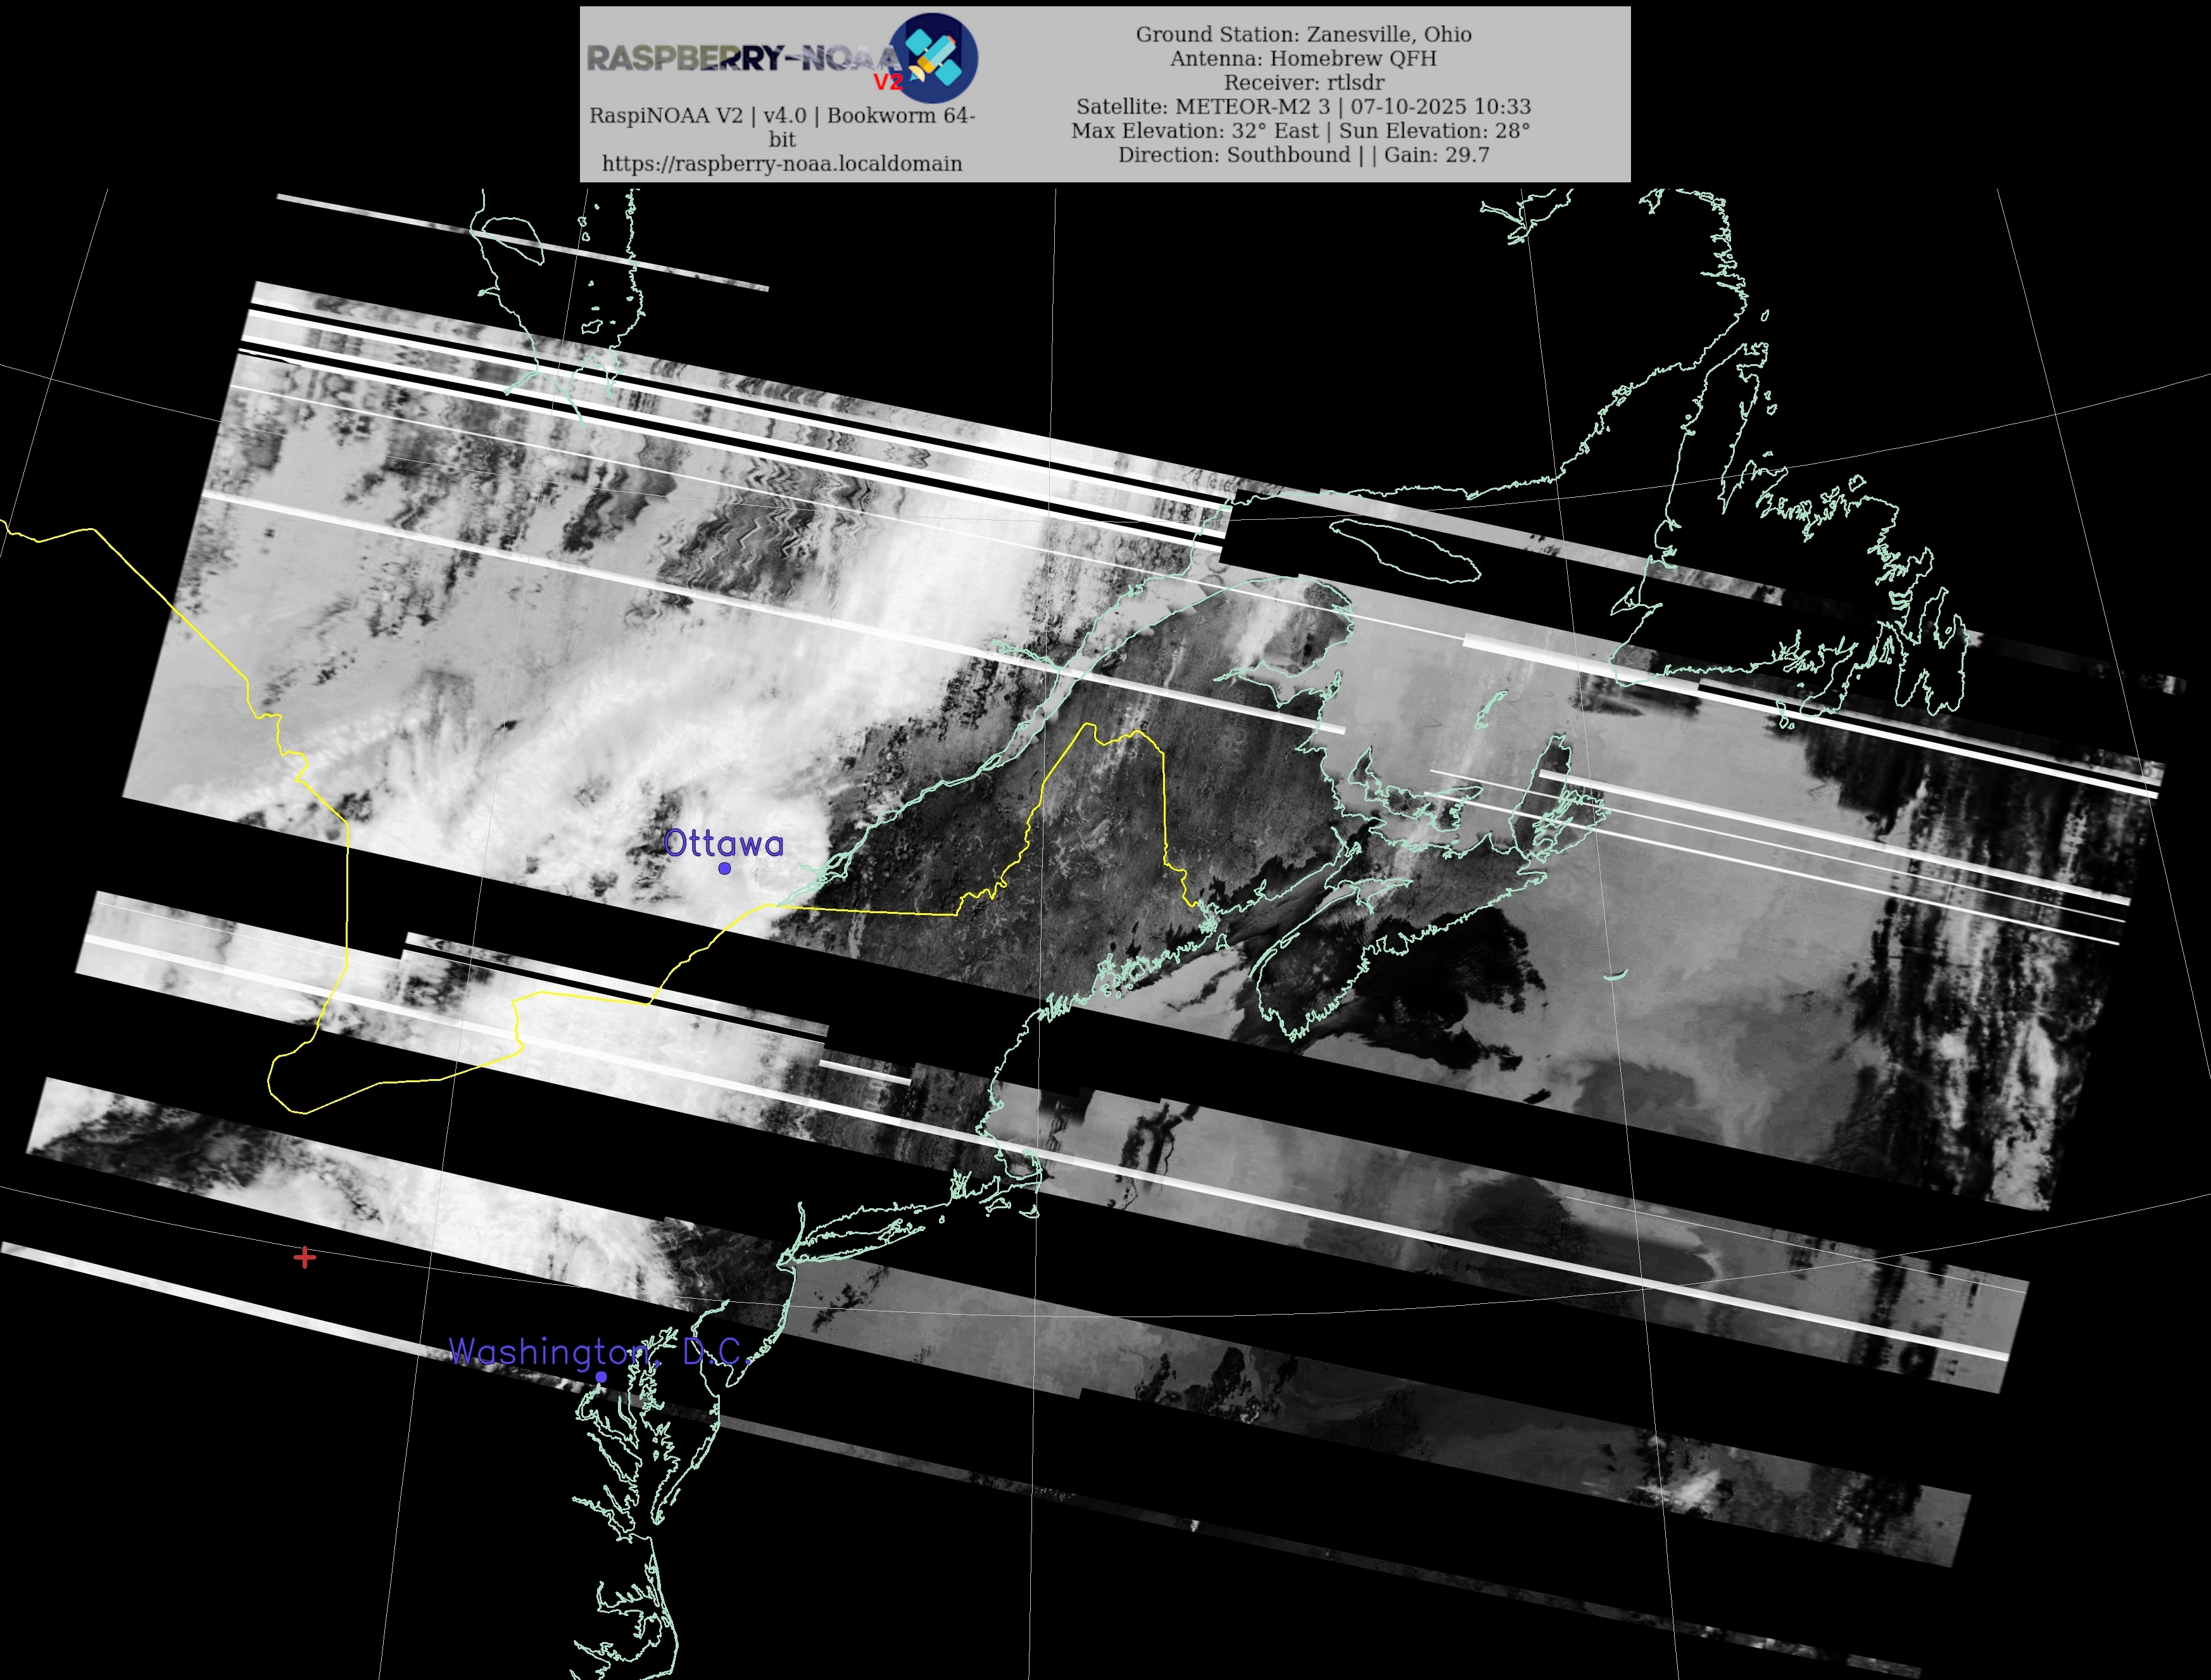
Task: Click the RaspiNOAA satellite logo icon
Action: pyautogui.click(x=932, y=58)
